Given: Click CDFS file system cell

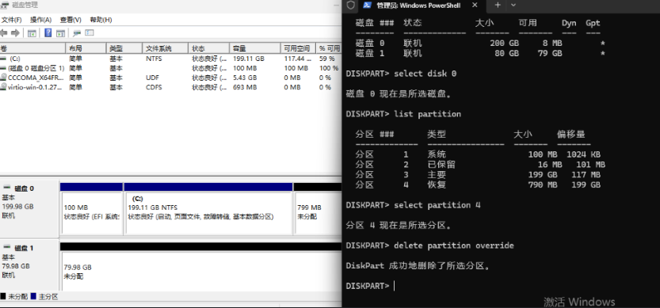Looking at the screenshot, I should pyautogui.click(x=154, y=87).
